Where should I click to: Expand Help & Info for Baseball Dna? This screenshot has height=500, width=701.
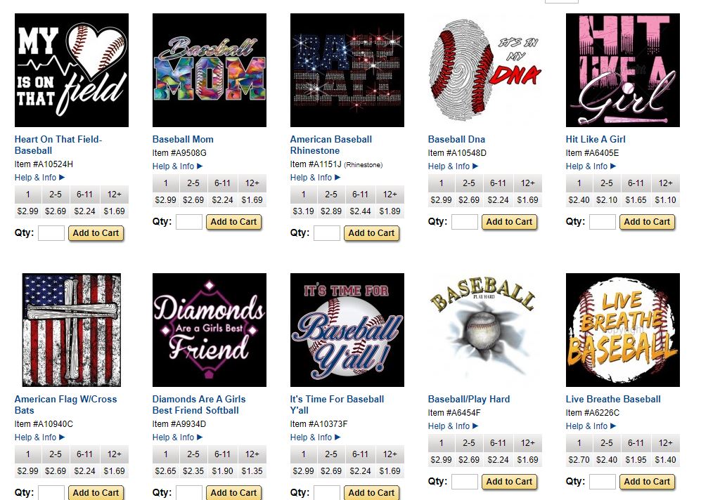point(454,166)
